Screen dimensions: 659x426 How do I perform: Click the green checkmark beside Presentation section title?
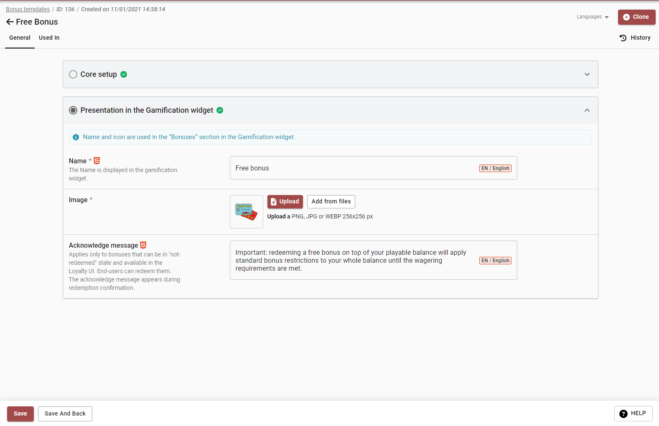click(x=220, y=110)
